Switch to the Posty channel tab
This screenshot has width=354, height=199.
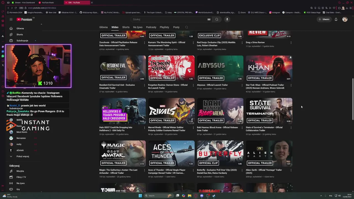[176, 27]
